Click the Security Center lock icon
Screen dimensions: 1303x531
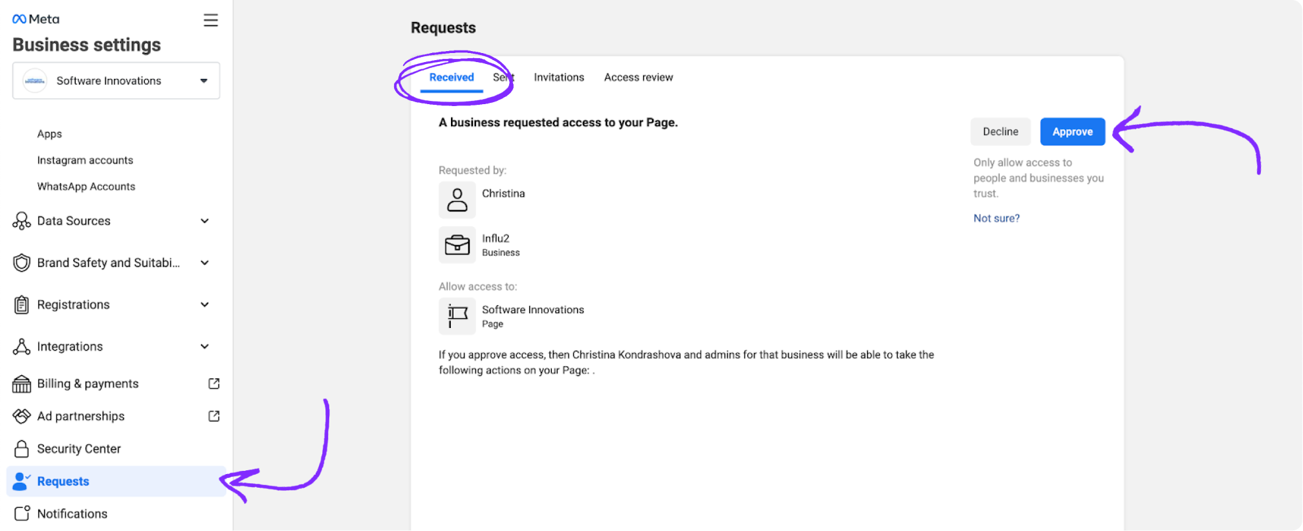(21, 449)
